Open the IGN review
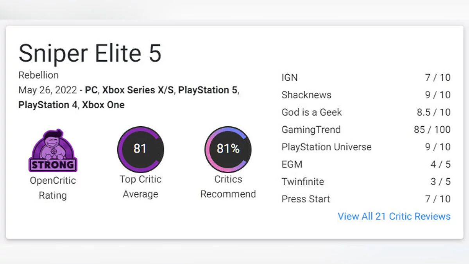 [290, 77]
